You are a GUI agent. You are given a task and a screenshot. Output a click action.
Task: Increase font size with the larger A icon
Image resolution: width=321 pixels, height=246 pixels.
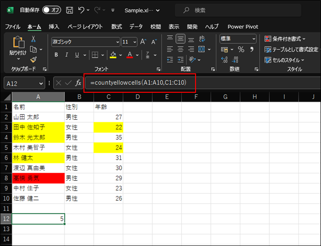143,42
